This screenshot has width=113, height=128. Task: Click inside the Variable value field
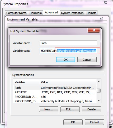click(x=68, y=51)
